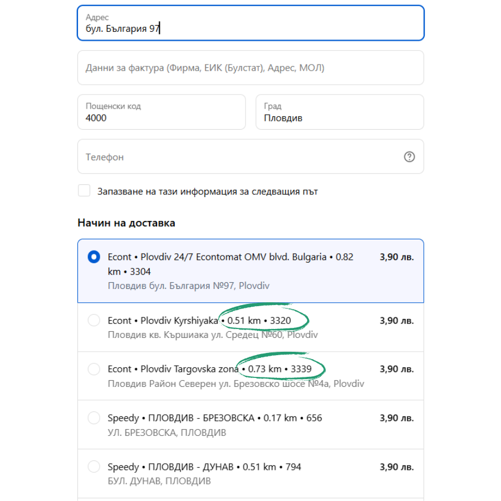Click the phone field help question-mark icon
501x501 pixels.
click(x=409, y=157)
